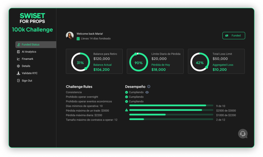Click the Finamark chart icon
Image resolution: width=263 pixels, height=157 pixels.
(18, 59)
